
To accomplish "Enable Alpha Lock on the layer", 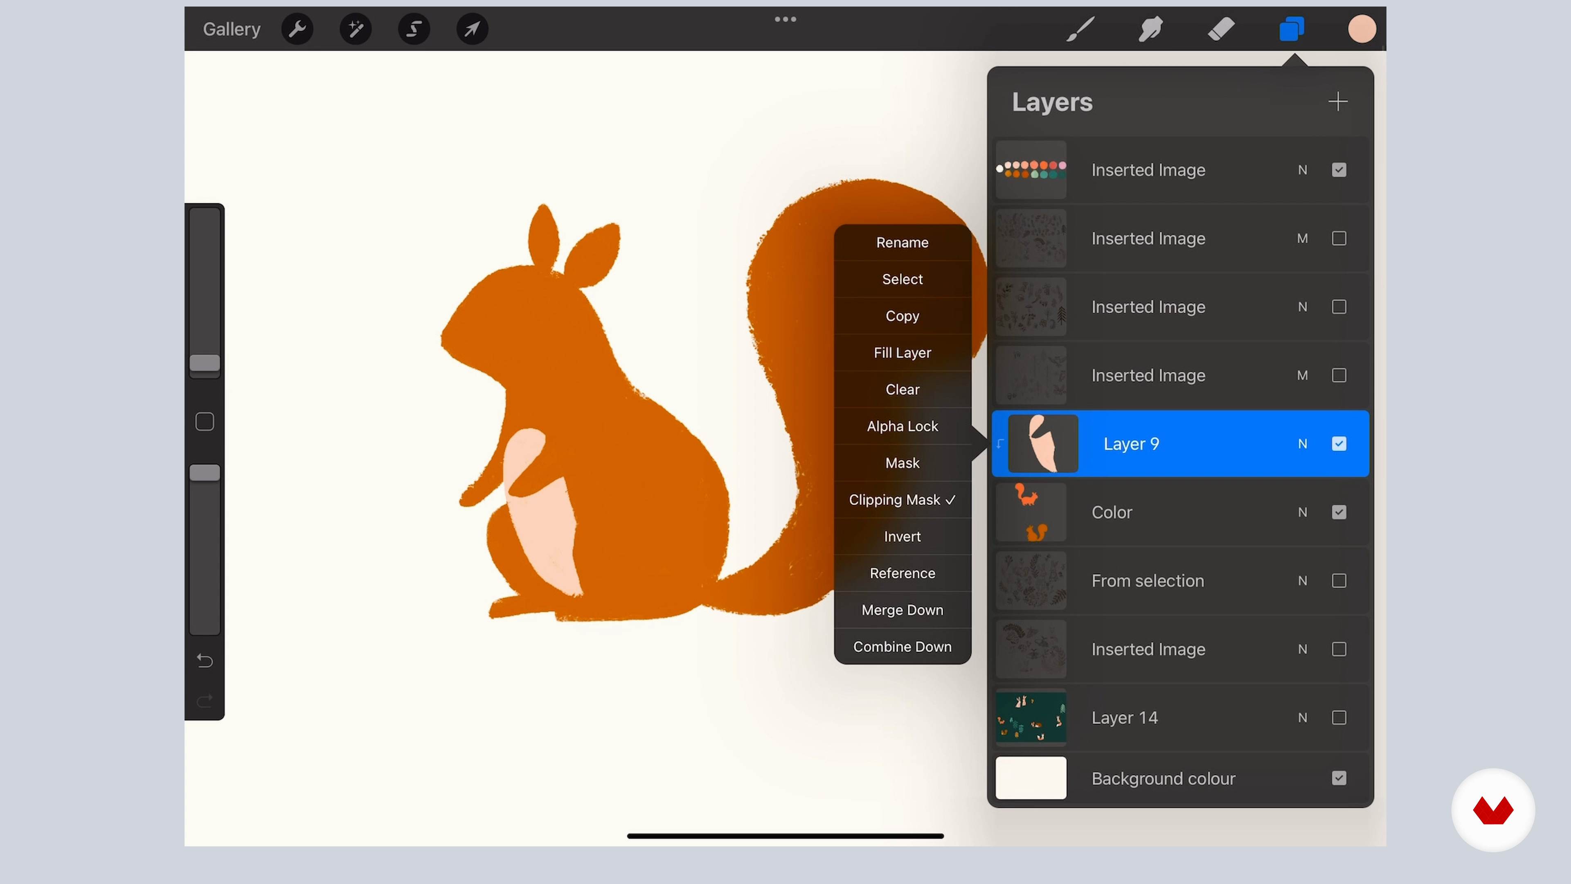I will pos(902,426).
